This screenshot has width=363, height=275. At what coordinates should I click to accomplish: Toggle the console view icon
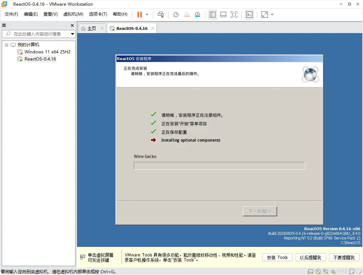coord(249,15)
